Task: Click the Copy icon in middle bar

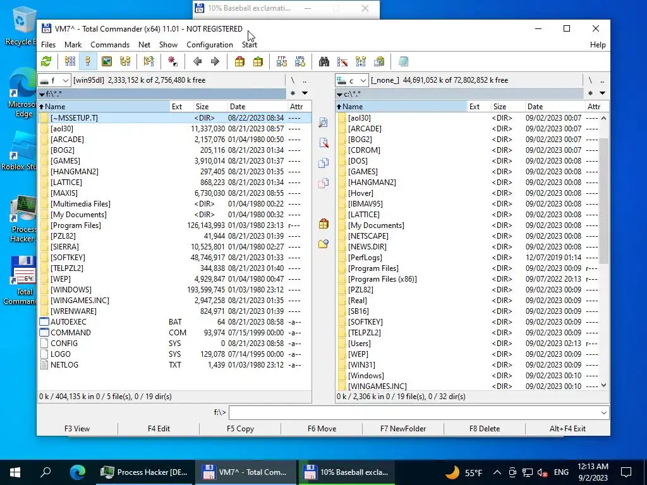Action: coord(323,163)
